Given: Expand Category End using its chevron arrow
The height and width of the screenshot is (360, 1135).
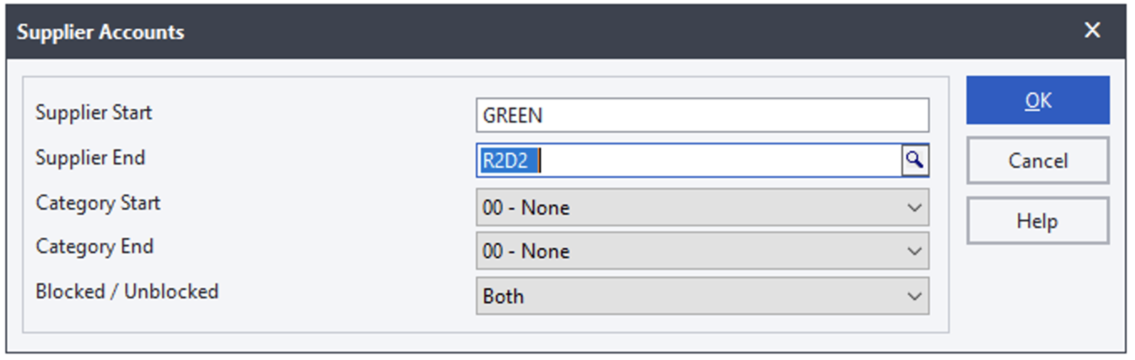Looking at the screenshot, I should click(914, 251).
